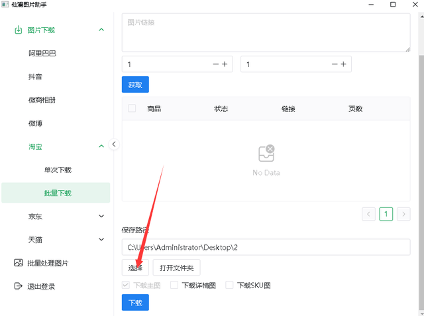Go to the next page of results
The height and width of the screenshot is (316, 424).
tap(403, 214)
